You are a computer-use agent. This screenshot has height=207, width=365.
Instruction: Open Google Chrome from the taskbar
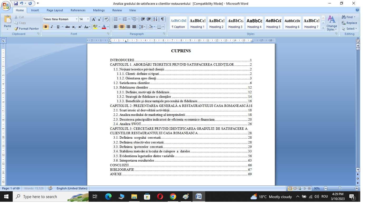coord(173,196)
